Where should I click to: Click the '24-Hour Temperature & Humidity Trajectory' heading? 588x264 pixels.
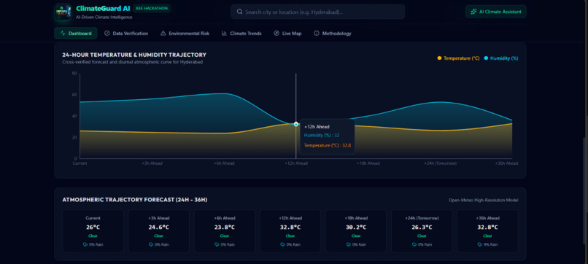(134, 55)
